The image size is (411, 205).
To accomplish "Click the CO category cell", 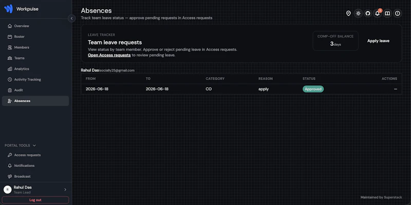I will pyautogui.click(x=209, y=89).
